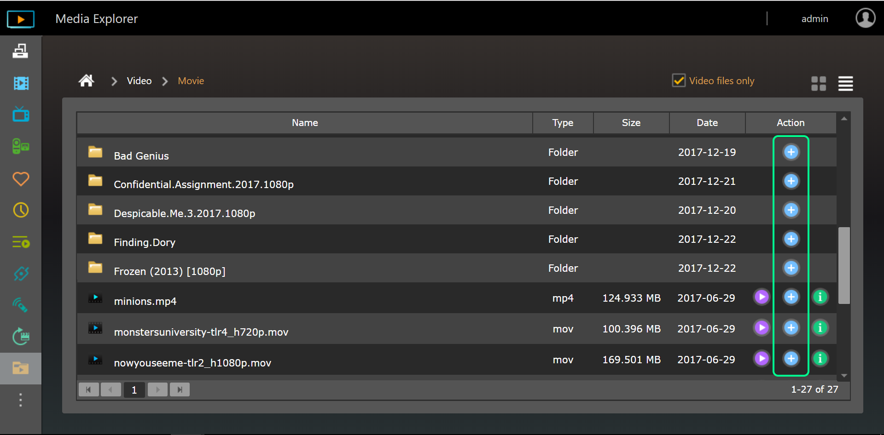Sort by the Type column header
Screen dimensions: 884x435
(563, 123)
